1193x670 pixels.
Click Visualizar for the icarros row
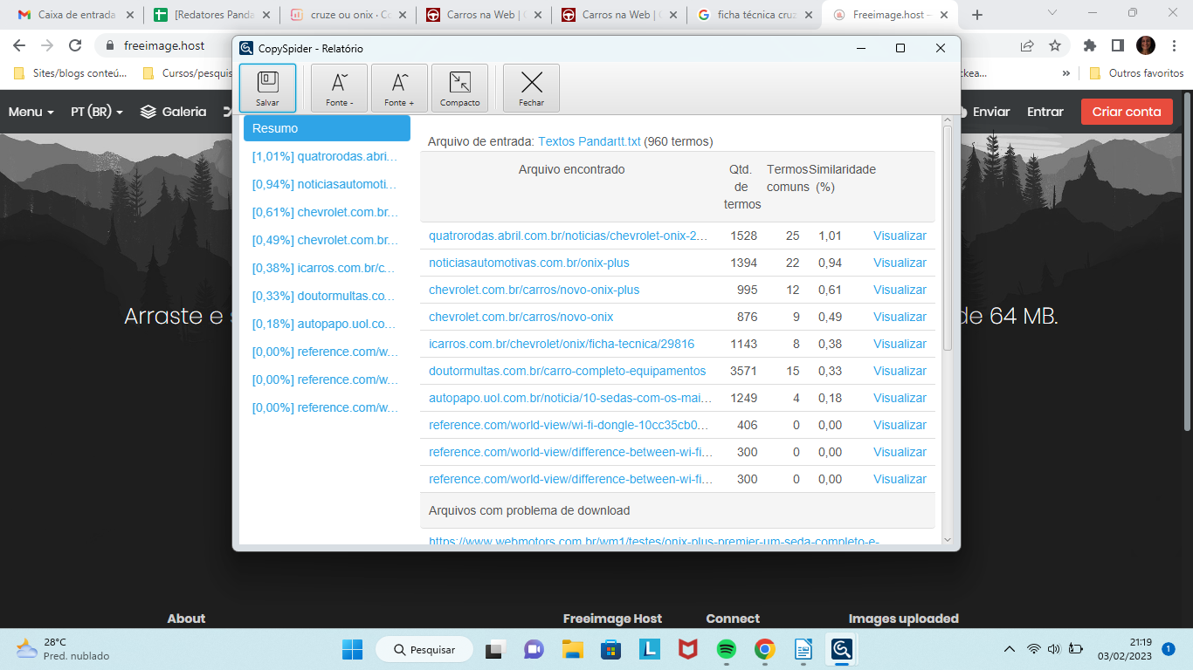(x=900, y=344)
